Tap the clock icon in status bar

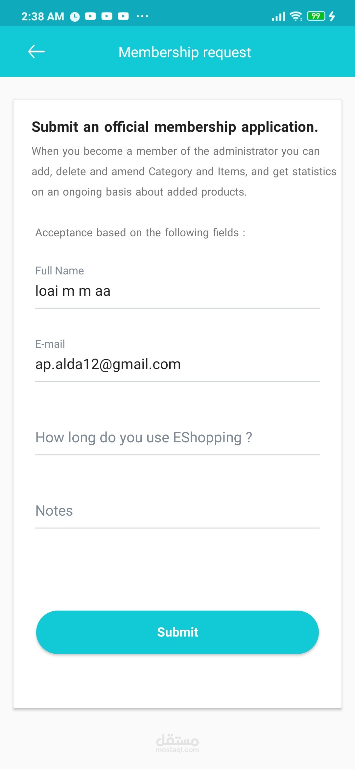coord(75,16)
